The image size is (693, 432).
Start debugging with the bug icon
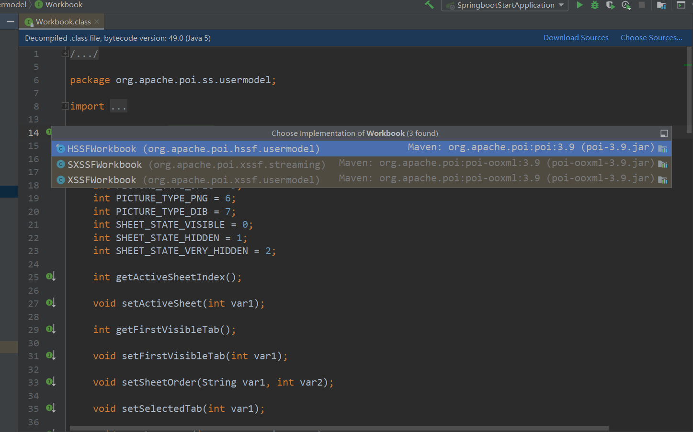(595, 5)
